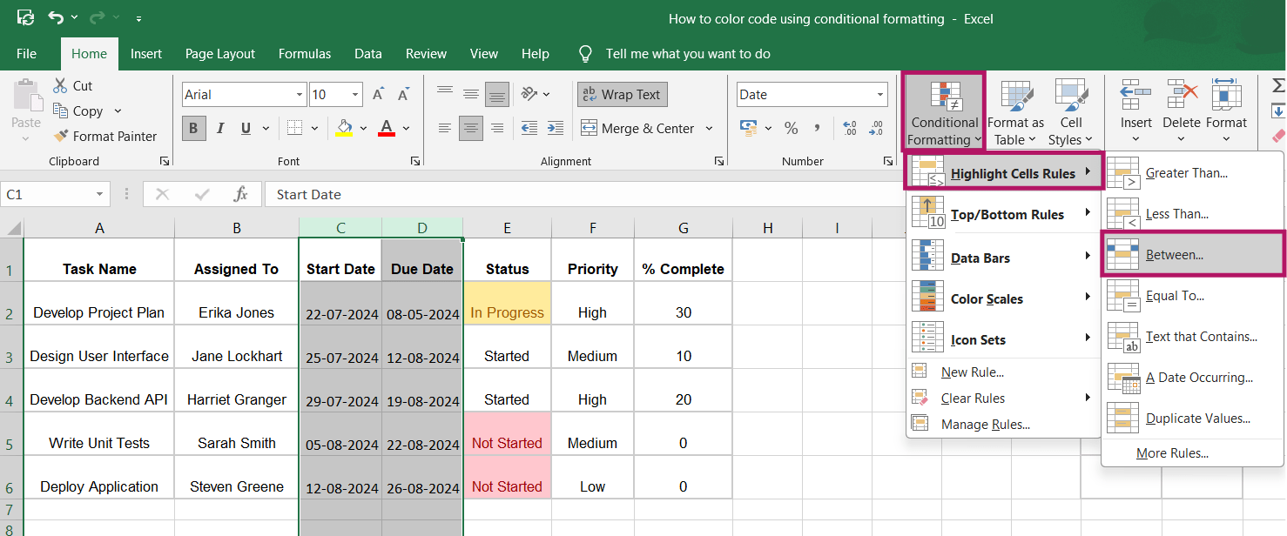Click More Rules... option
The height and width of the screenshot is (536, 1287).
(x=1172, y=452)
